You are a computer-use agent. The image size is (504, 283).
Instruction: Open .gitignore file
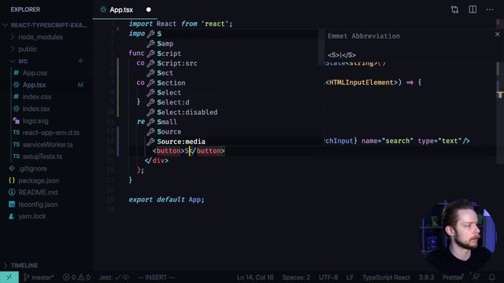pyautogui.click(x=33, y=168)
